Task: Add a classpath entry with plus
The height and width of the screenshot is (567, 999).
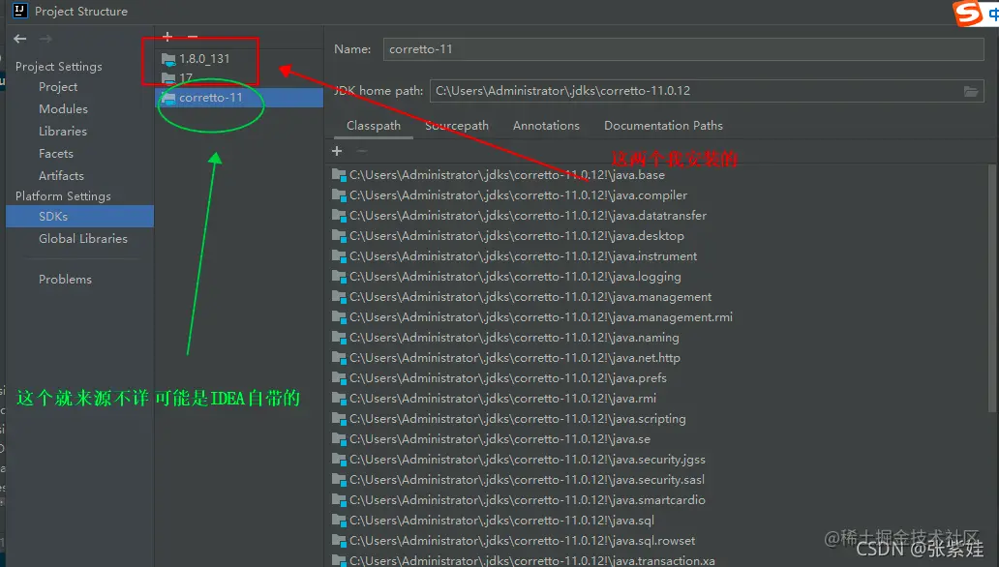Action: click(337, 151)
